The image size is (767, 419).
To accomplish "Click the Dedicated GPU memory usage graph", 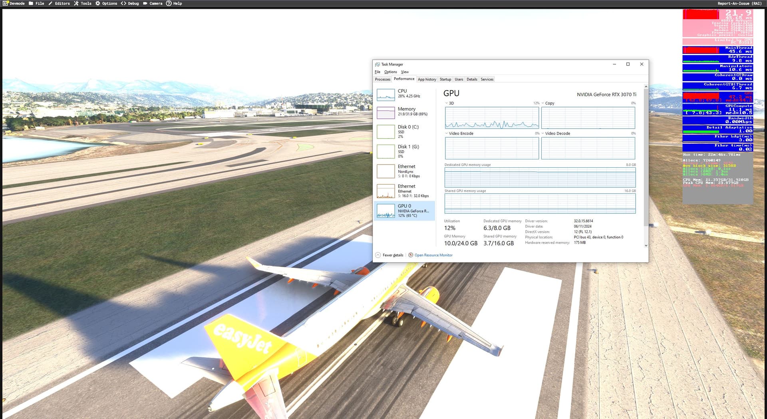I will click(x=540, y=178).
